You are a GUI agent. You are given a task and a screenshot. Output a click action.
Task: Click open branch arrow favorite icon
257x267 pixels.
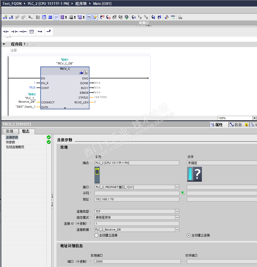pyautogui.click(x=40, y=32)
